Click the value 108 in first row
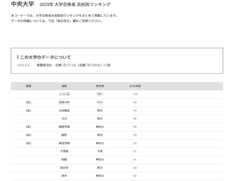Viewport: 229px width, 181px height. [135, 94]
